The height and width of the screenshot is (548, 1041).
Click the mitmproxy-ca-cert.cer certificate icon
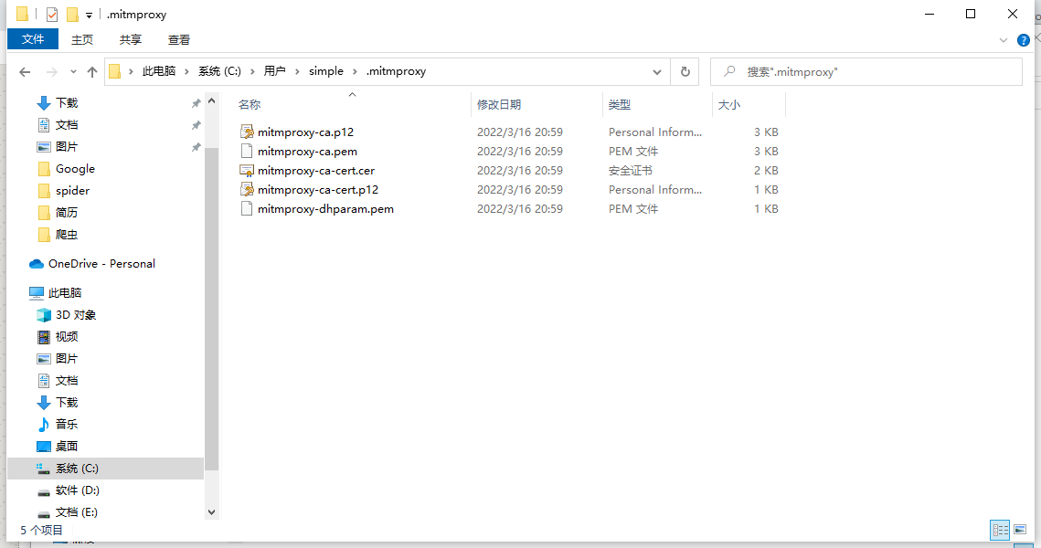246,171
